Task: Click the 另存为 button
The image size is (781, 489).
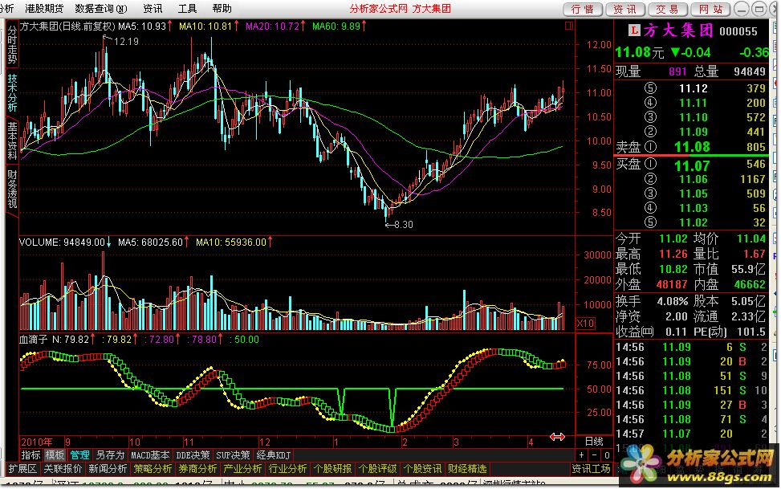Action: 110,455
